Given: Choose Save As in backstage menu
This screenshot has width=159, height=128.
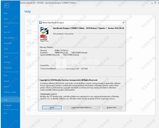Looking at the screenshot, I should coord(7,32).
